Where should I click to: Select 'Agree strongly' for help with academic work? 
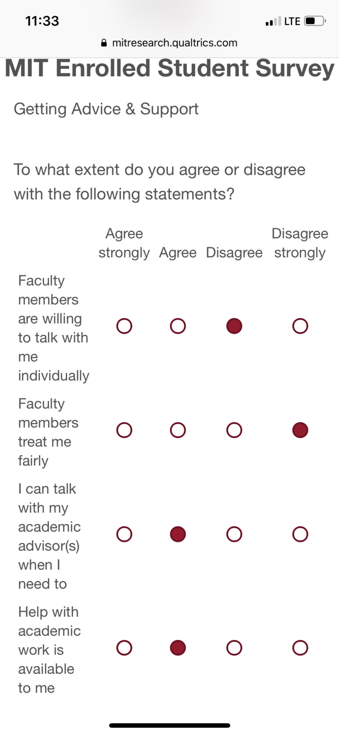[124, 648]
